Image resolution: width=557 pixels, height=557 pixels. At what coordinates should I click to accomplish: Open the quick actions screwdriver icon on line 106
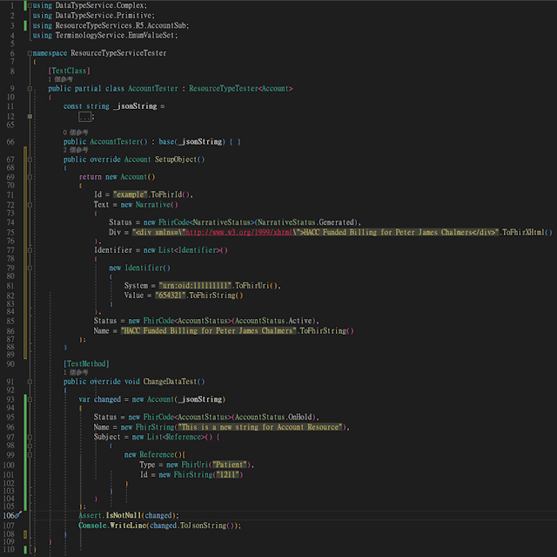(18, 515)
